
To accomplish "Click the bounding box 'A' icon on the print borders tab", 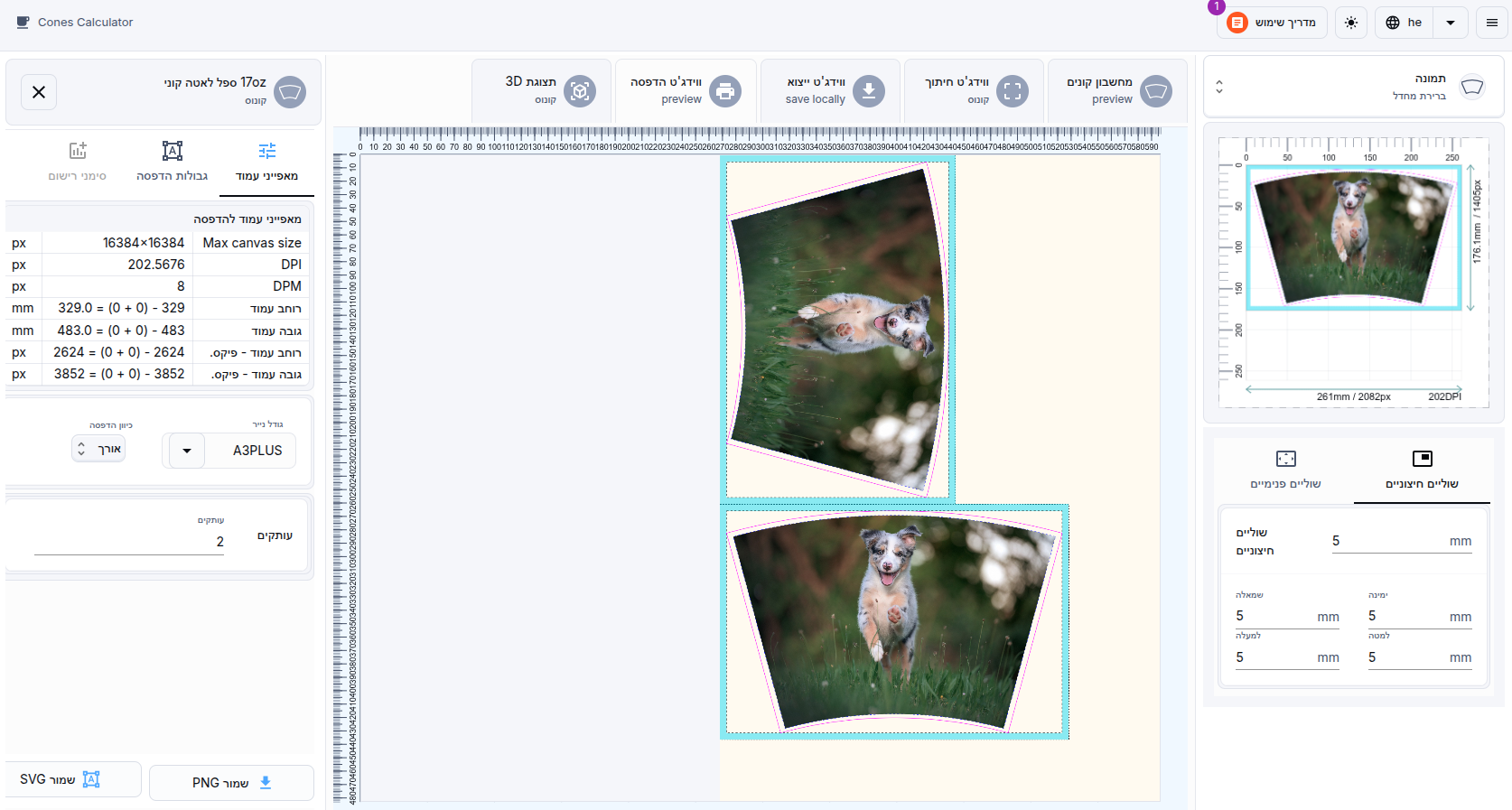I will [x=173, y=151].
